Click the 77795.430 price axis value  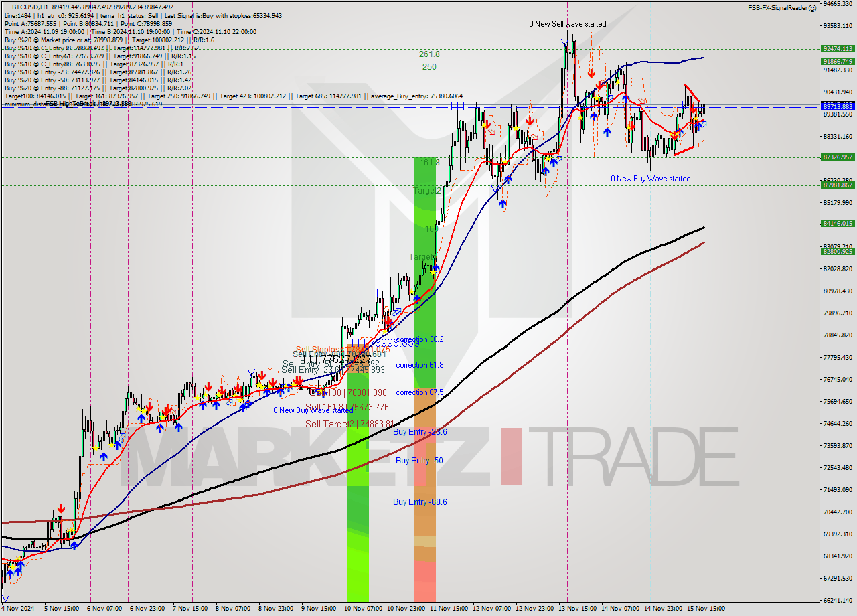(838, 357)
